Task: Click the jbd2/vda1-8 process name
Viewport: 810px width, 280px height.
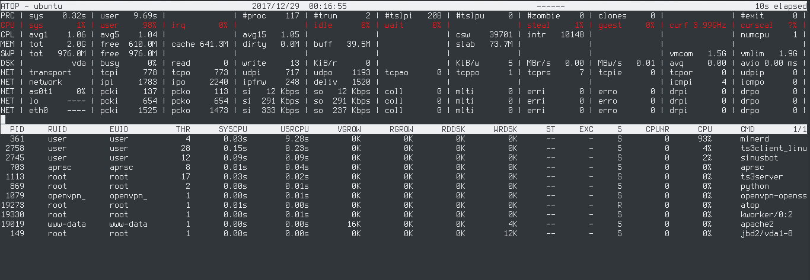Action: click(766, 233)
